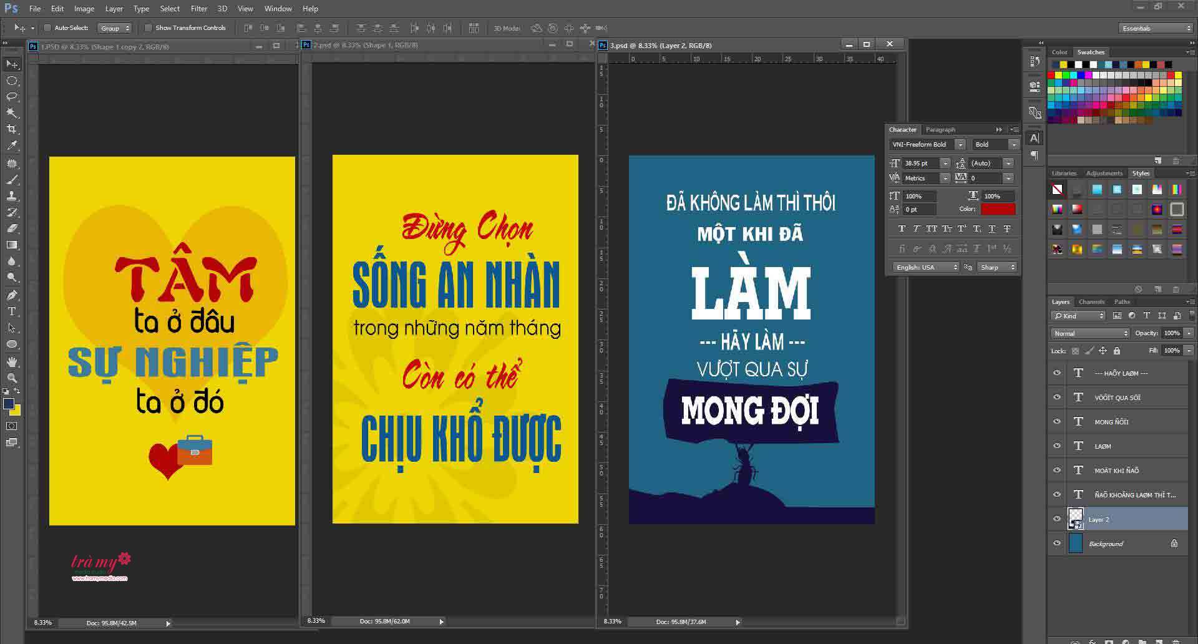1198x644 pixels.
Task: Open the Essentials workspace dropdown
Action: [1156, 28]
